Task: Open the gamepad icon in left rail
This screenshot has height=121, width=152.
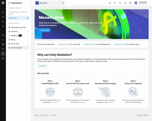Action: pyautogui.click(x=3, y=58)
